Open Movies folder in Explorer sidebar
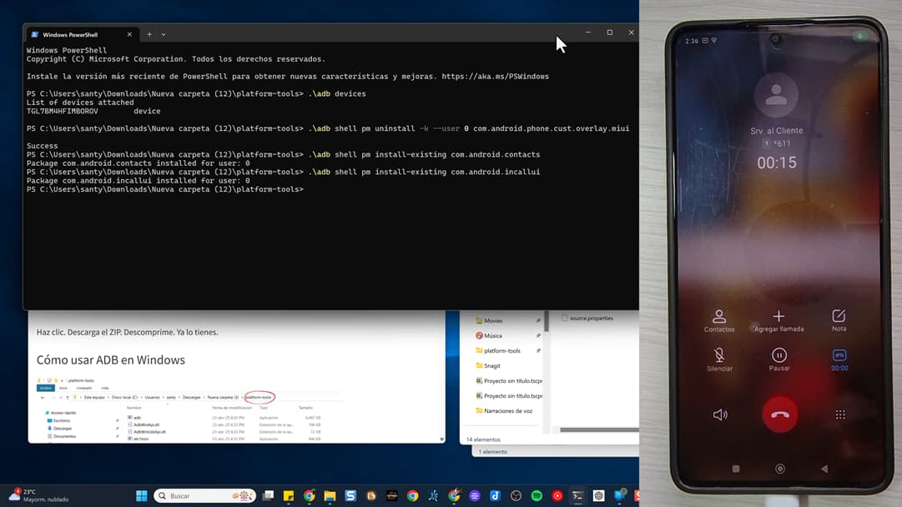This screenshot has height=507, width=902. [493, 321]
